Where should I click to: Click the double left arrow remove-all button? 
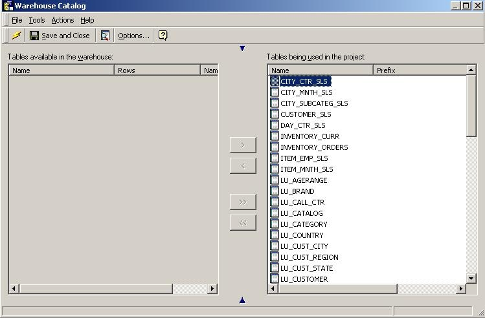pyautogui.click(x=243, y=222)
